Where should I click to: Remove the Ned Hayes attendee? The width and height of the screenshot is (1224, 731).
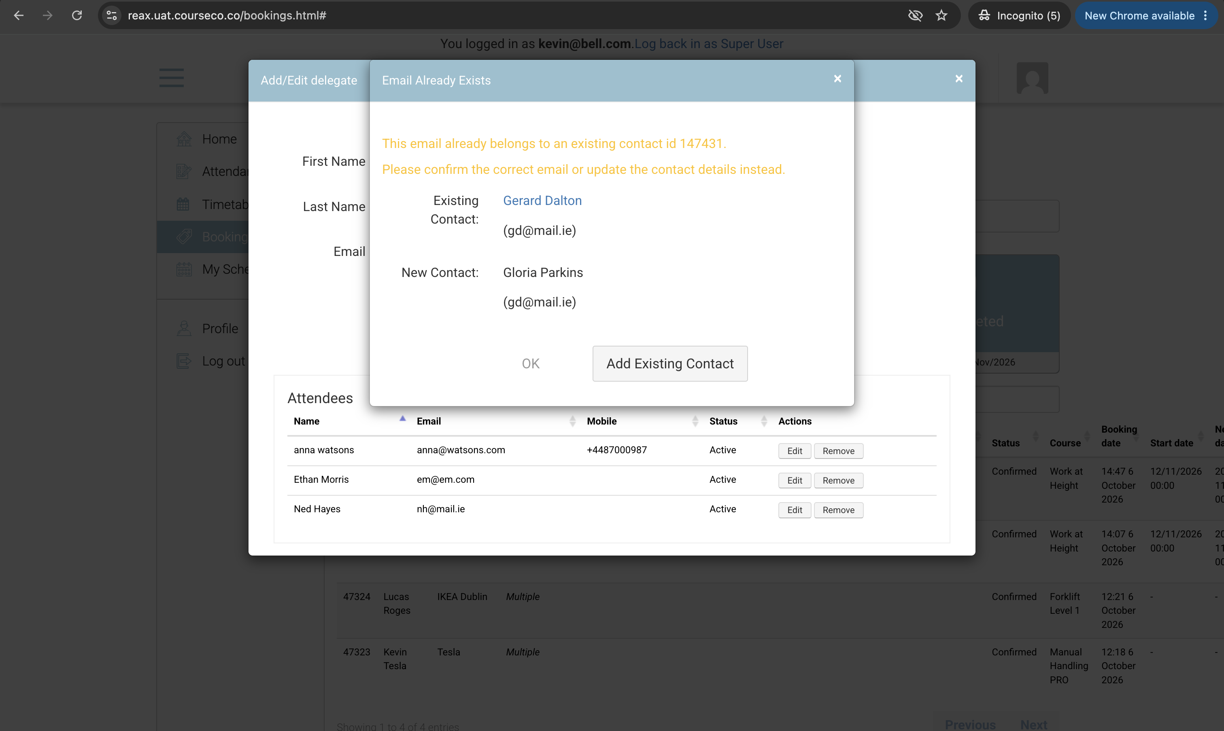(x=838, y=510)
